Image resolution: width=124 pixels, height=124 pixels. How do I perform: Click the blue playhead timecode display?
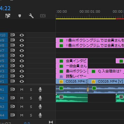tap(5, 8)
